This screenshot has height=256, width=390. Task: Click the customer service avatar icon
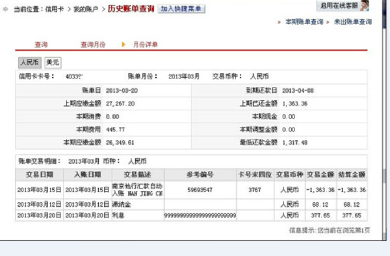tap(364, 5)
